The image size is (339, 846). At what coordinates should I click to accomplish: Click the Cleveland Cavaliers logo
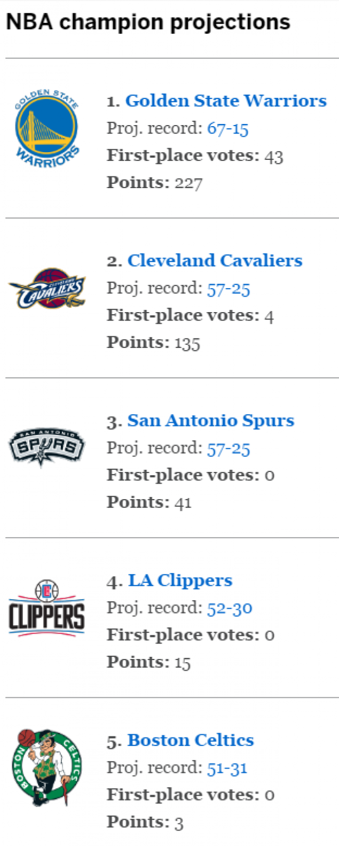point(46,289)
